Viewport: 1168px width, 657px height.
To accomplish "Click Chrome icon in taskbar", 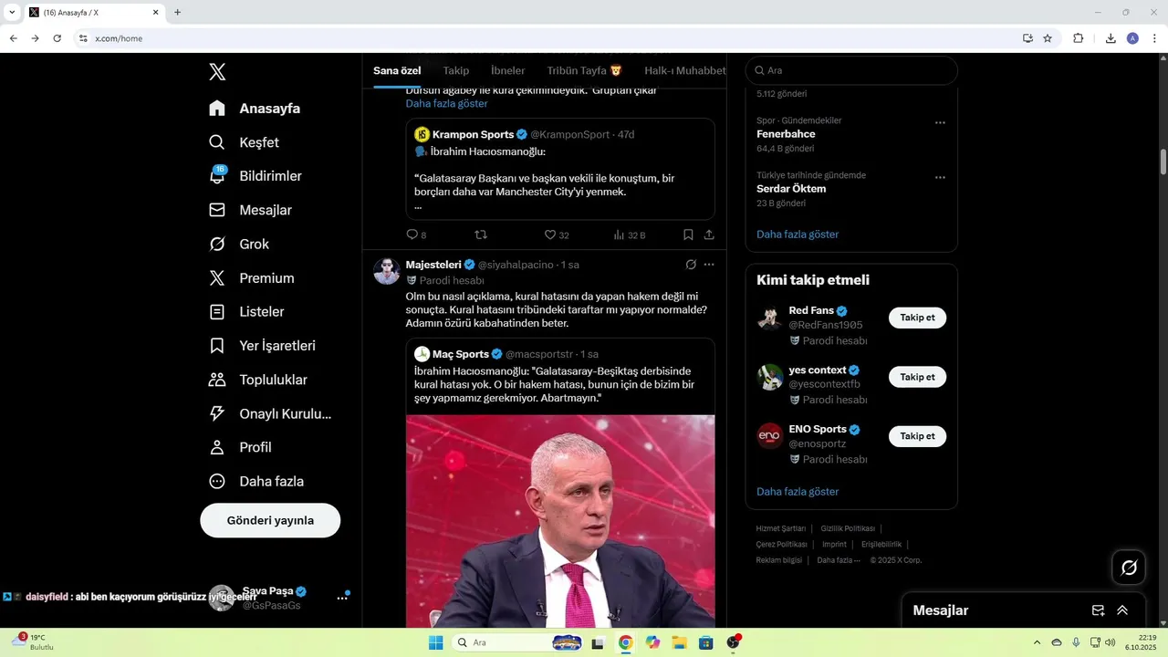I will click(x=625, y=642).
